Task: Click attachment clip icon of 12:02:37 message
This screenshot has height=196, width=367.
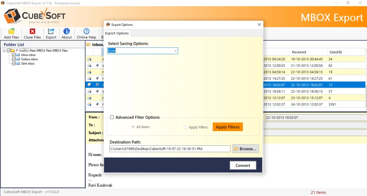Action: click(x=97, y=104)
